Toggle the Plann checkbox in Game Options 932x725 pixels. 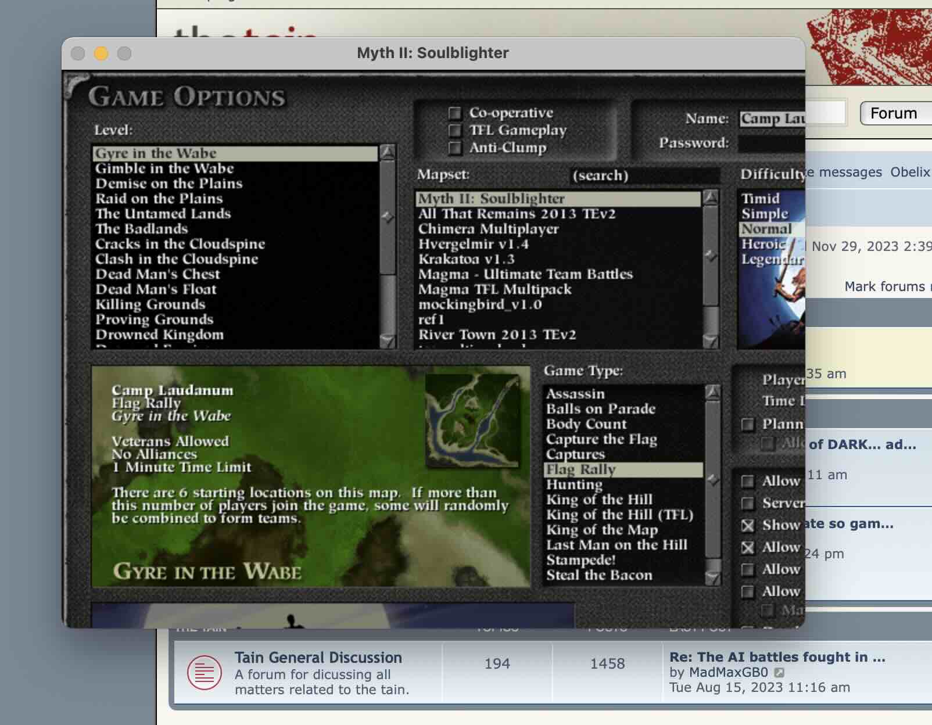pyautogui.click(x=748, y=425)
